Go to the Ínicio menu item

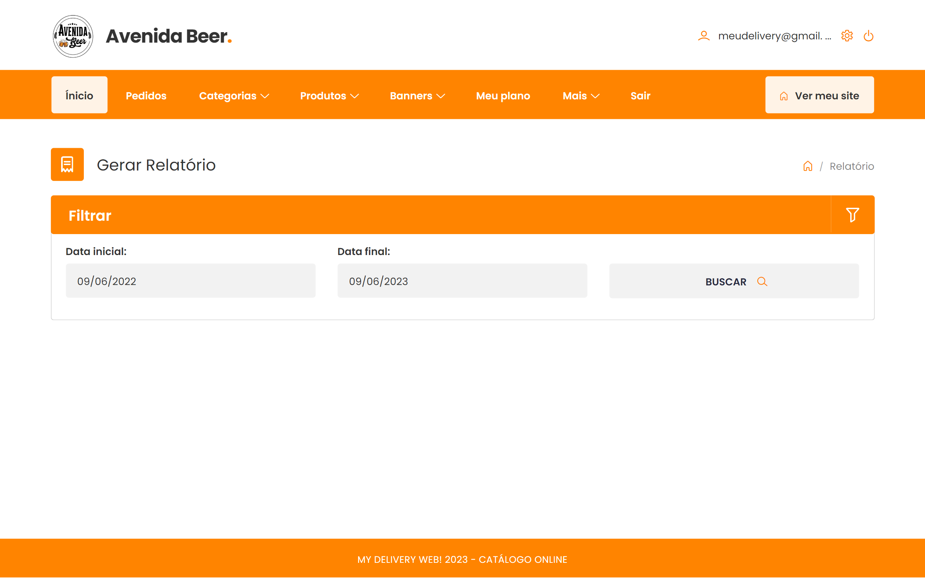(79, 95)
